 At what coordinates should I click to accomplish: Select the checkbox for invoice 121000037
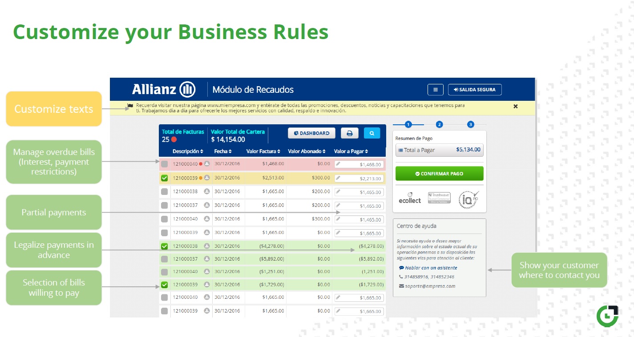tap(164, 206)
